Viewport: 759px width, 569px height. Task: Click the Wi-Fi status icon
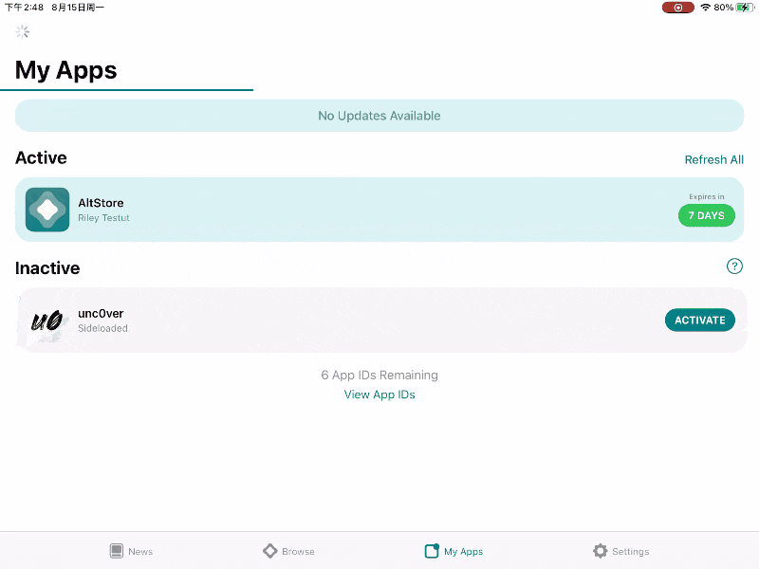(x=705, y=8)
